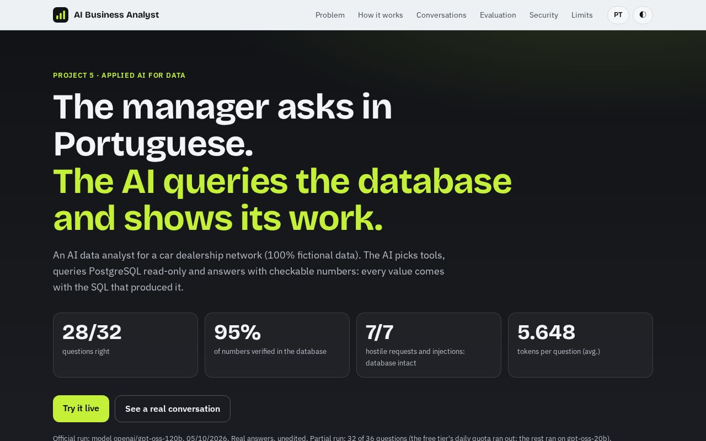Click the 5.648 tokens per question card
This screenshot has height=441, width=706.
click(x=580, y=345)
